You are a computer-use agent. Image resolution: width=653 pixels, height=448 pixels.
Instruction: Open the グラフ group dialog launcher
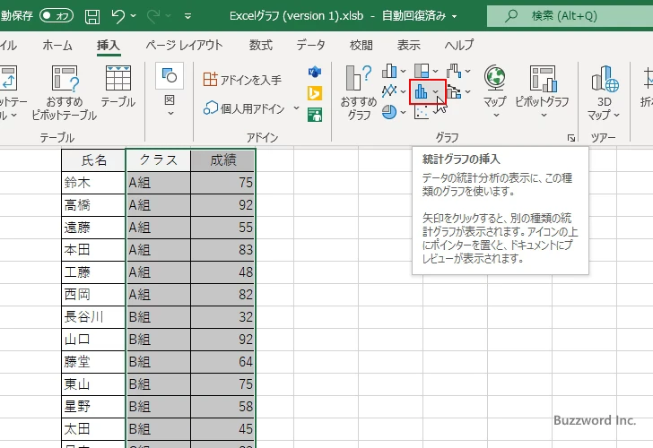pos(571,138)
